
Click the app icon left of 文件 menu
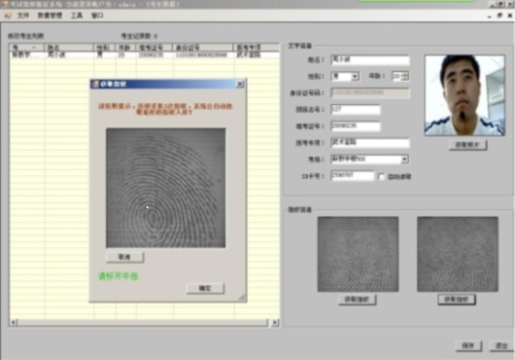(x=8, y=16)
